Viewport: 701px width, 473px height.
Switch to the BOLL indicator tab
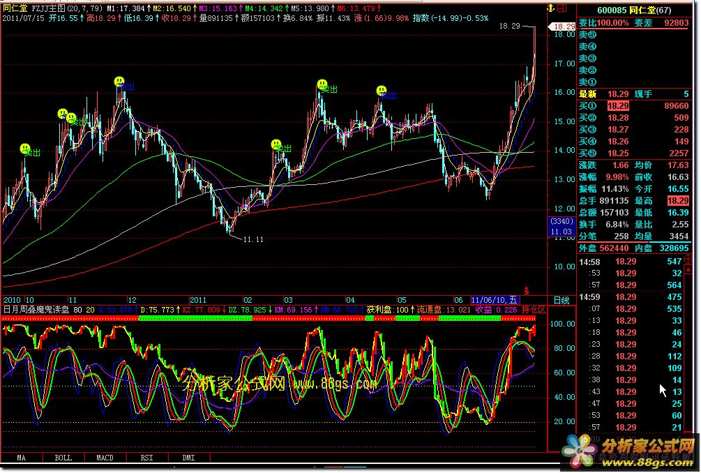pos(63,458)
